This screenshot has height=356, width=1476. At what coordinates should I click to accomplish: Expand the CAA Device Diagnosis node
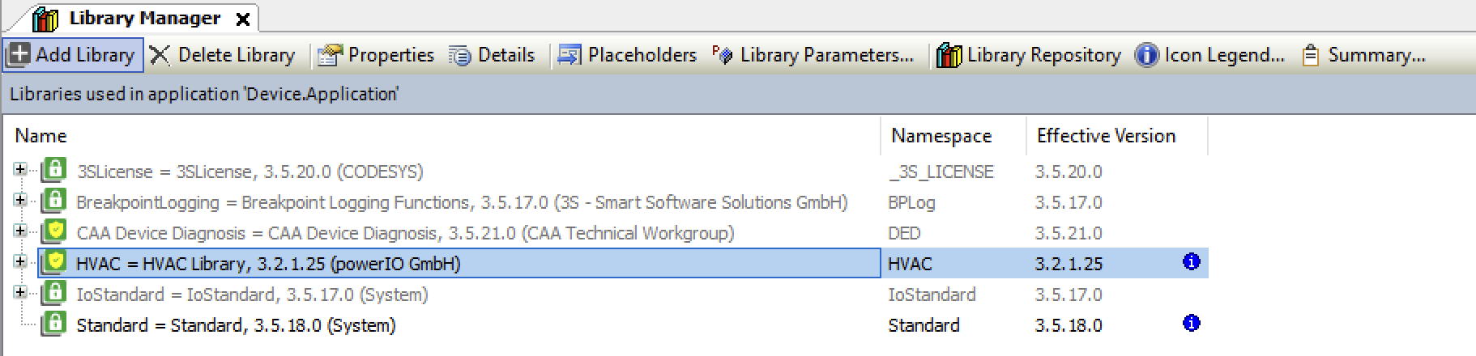[20, 231]
